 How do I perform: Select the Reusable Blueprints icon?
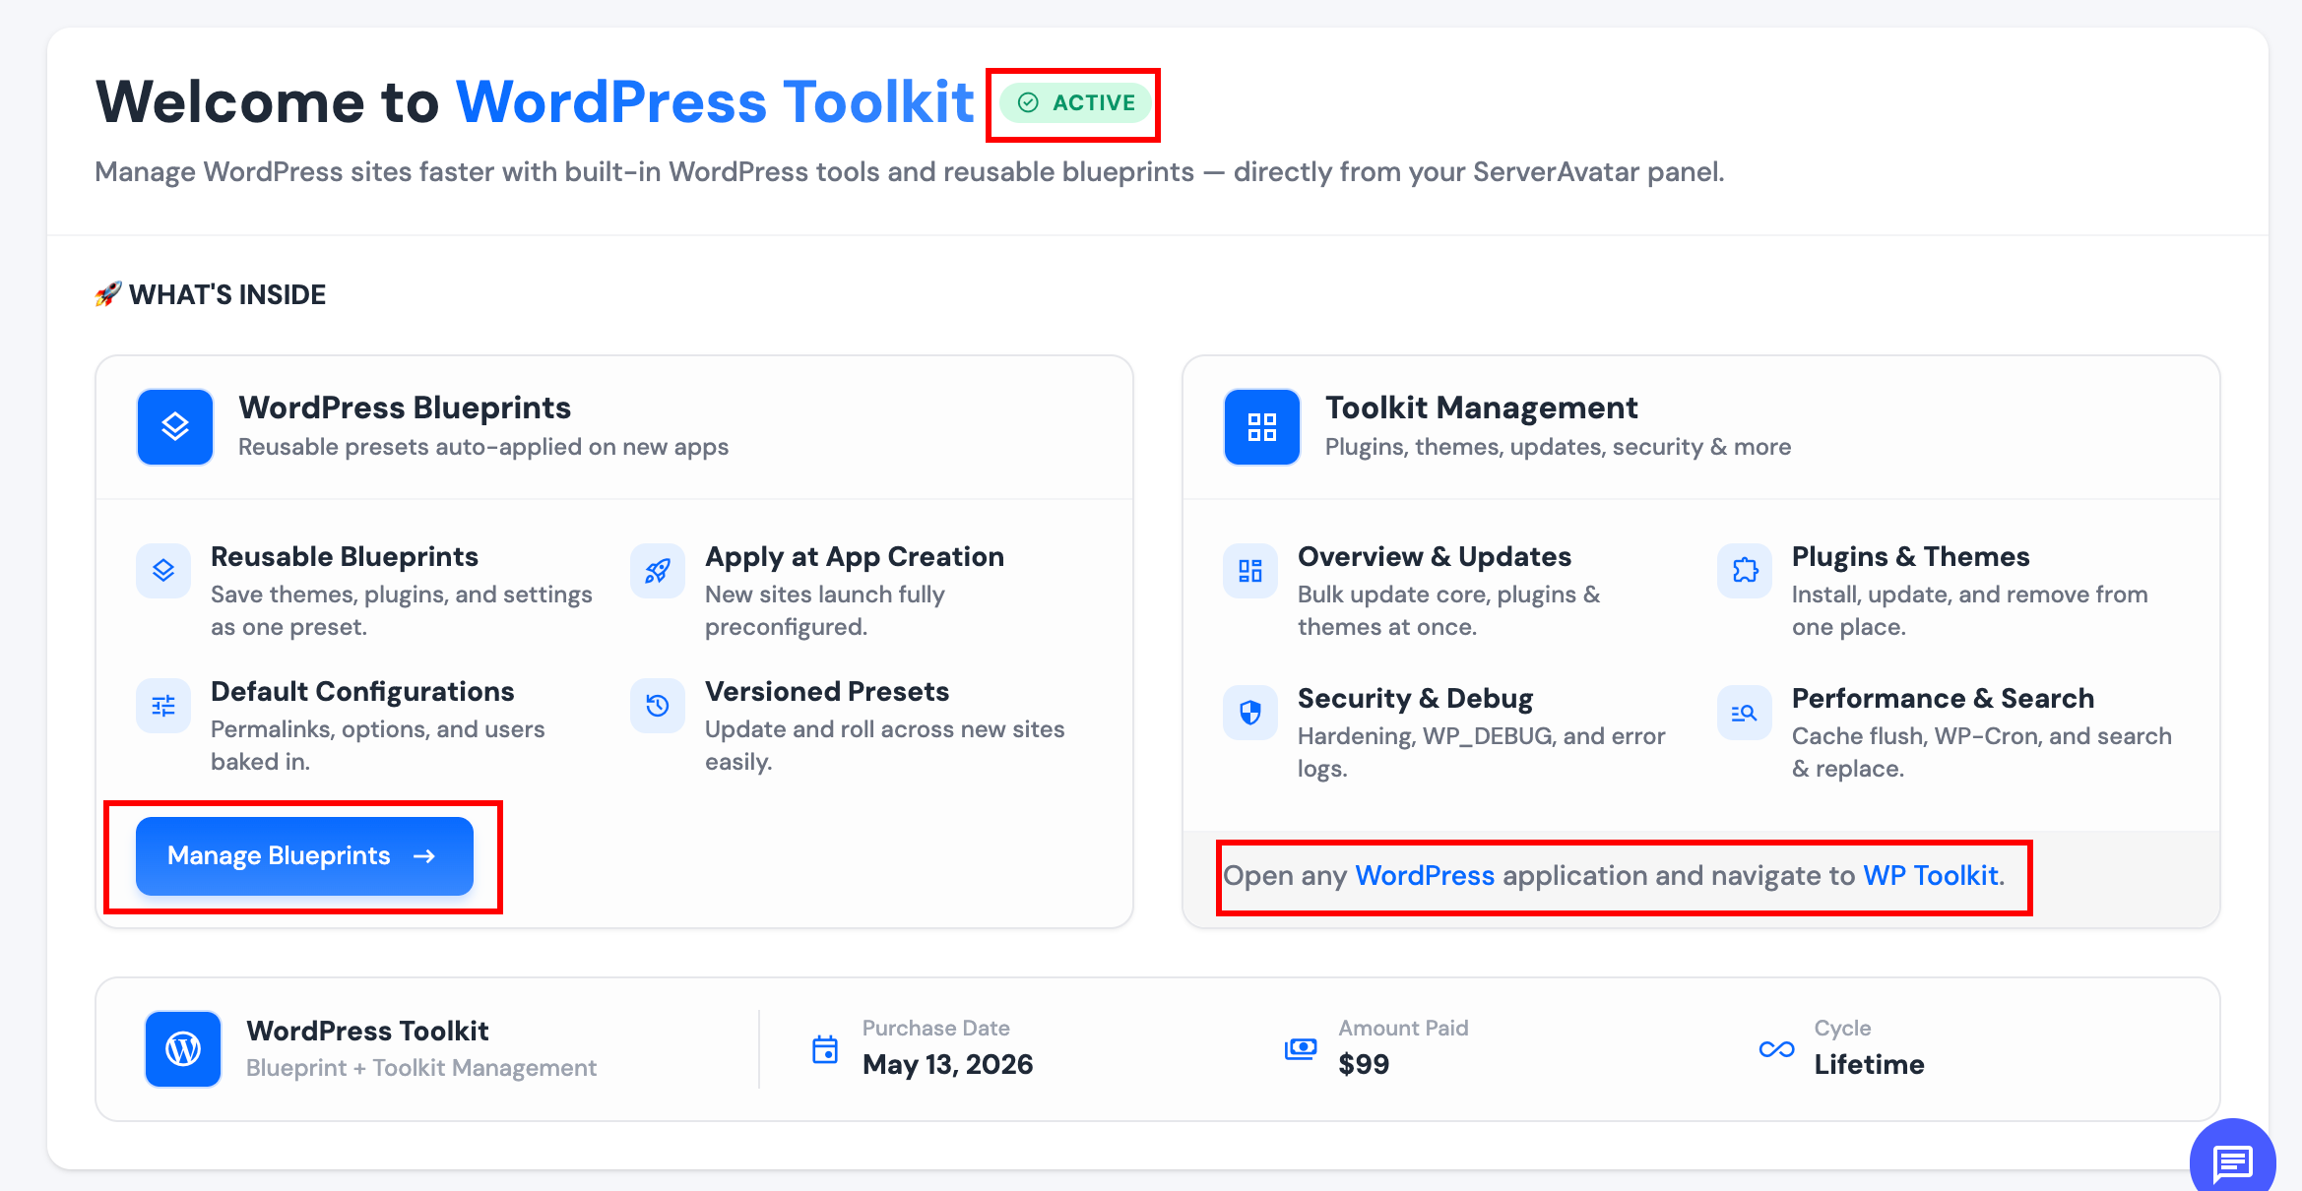point(163,571)
